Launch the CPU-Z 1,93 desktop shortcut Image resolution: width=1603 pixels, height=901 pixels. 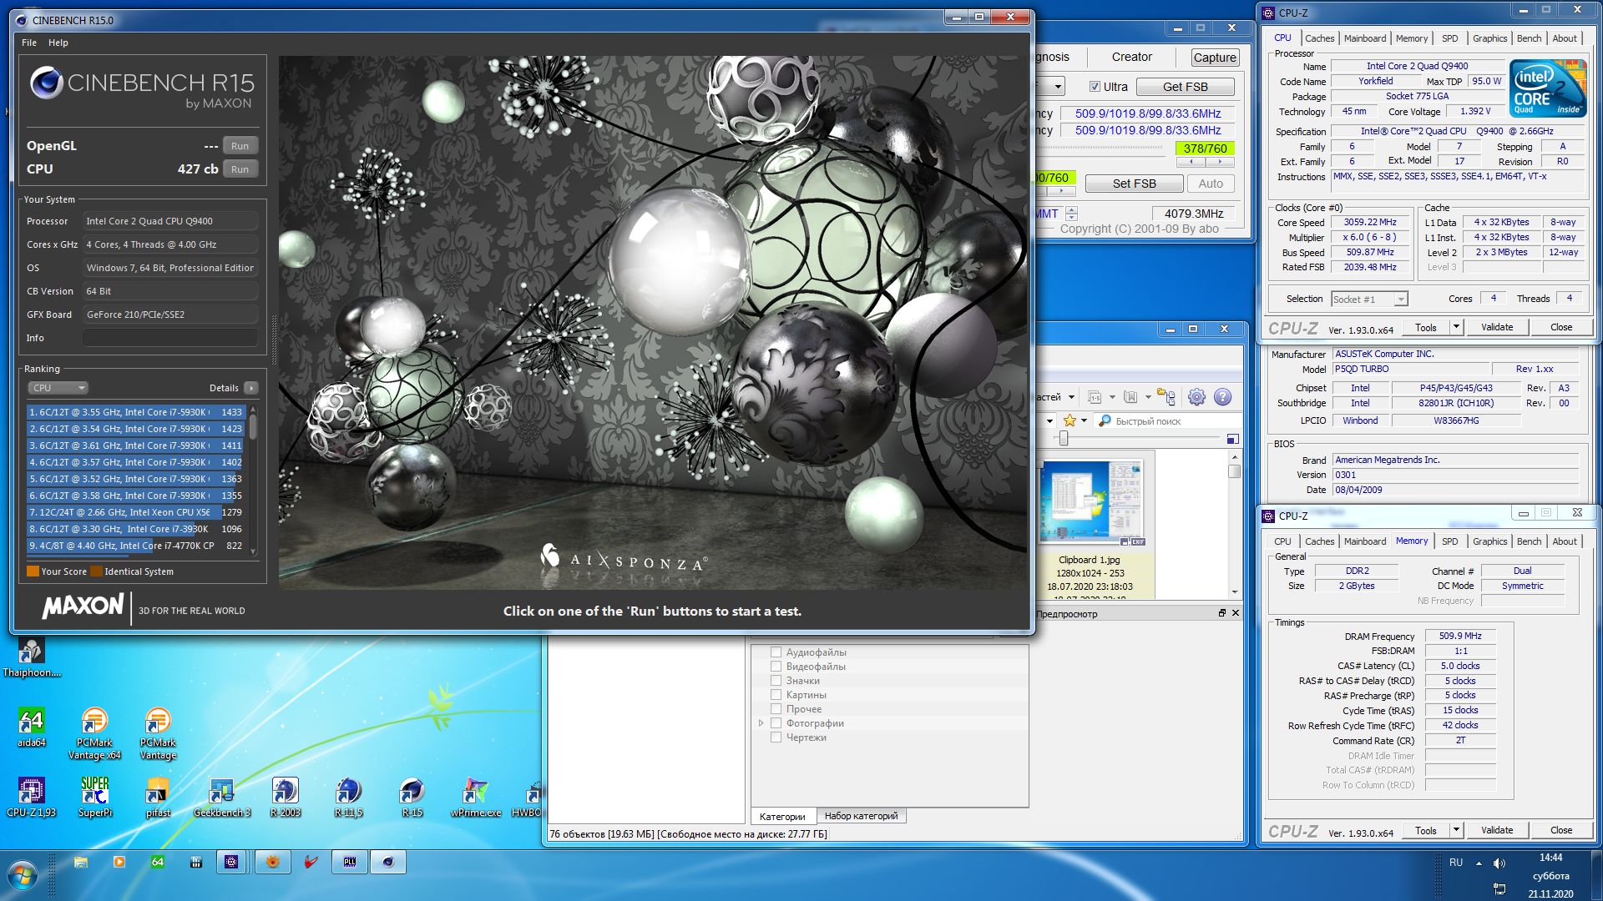click(32, 797)
